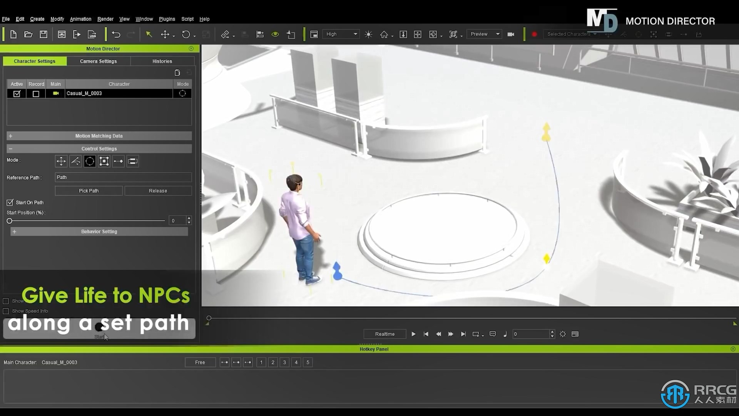
Task: Click the light sun icon in toolbar
Action: [368, 34]
